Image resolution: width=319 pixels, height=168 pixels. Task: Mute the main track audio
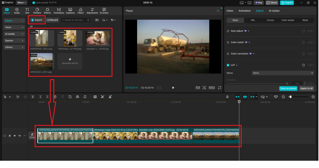(x=20, y=136)
